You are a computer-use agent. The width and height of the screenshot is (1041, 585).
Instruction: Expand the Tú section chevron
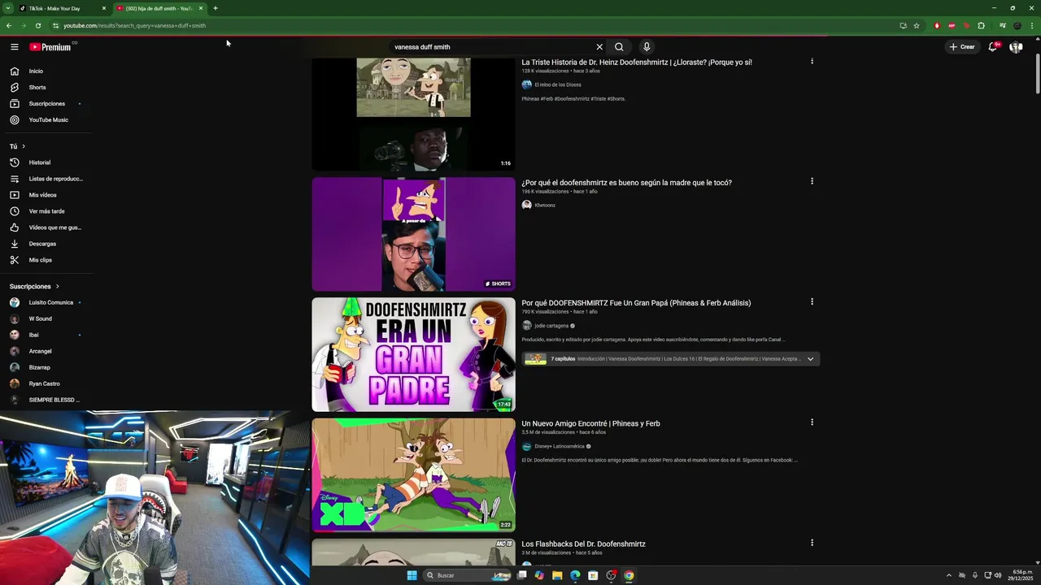click(24, 146)
